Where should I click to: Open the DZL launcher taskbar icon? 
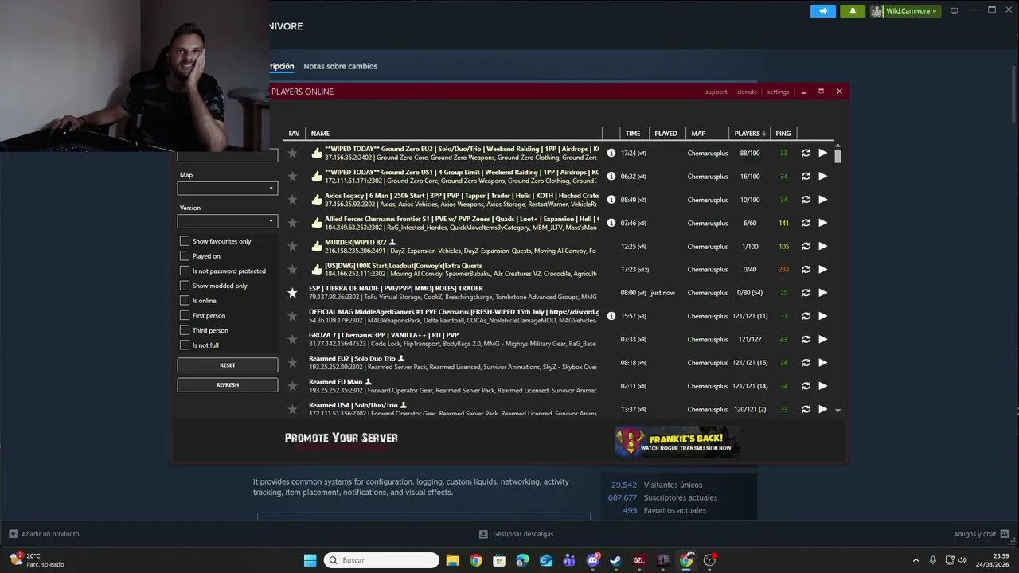(639, 560)
